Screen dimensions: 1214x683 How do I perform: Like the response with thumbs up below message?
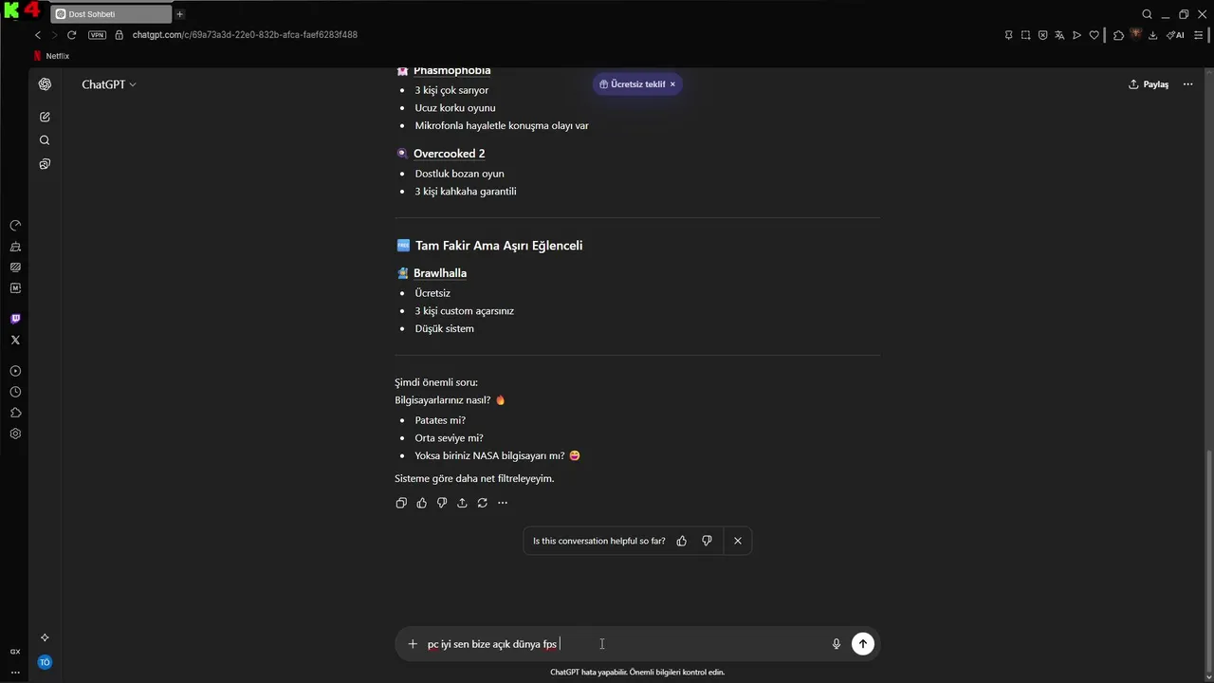click(x=421, y=503)
